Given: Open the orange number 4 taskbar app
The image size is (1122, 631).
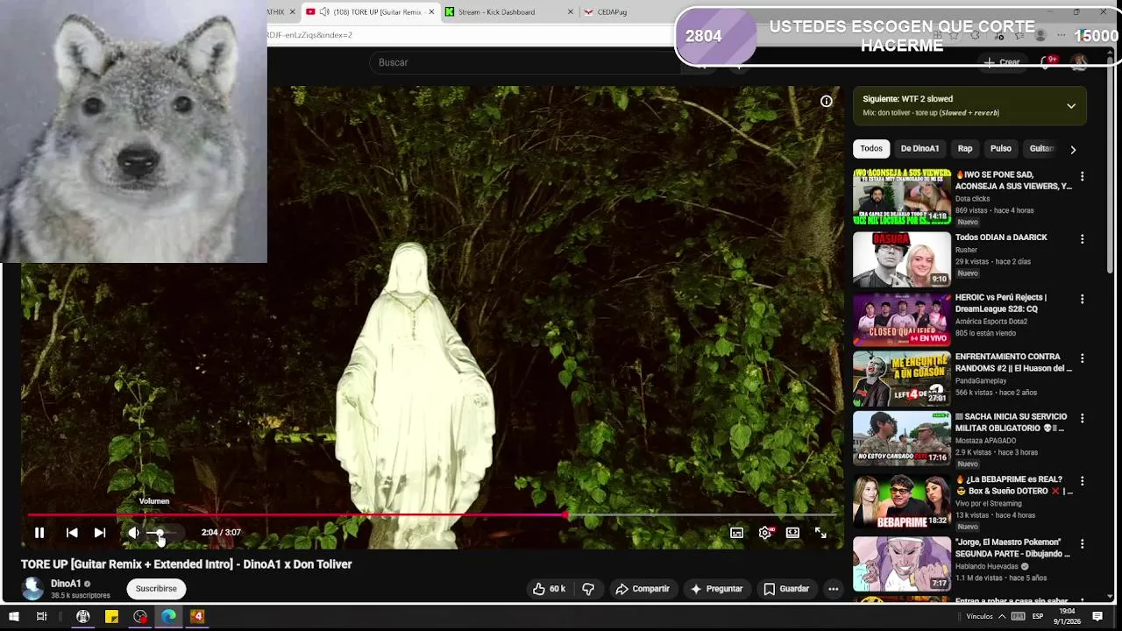Looking at the screenshot, I should click(x=197, y=616).
